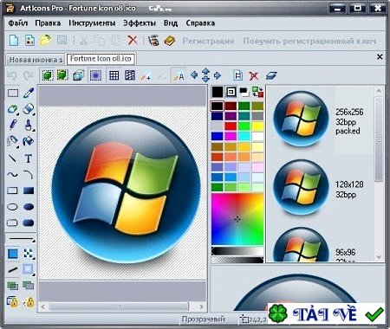
Task: Choose the empty rectangle tool
Action: point(12,190)
